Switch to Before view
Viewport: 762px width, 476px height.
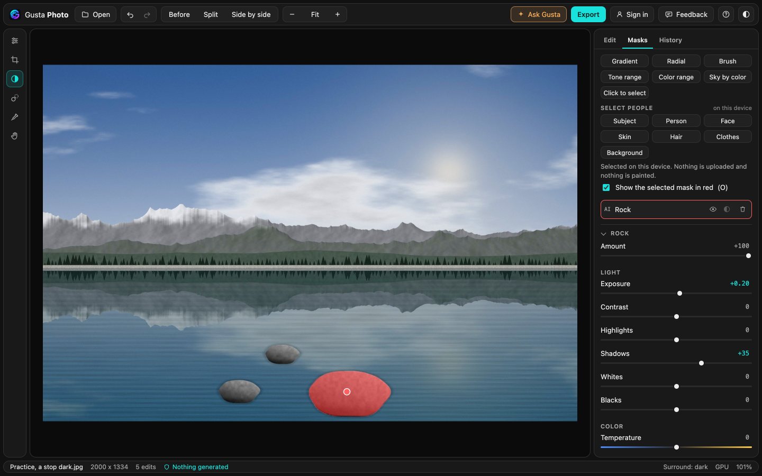pos(179,15)
